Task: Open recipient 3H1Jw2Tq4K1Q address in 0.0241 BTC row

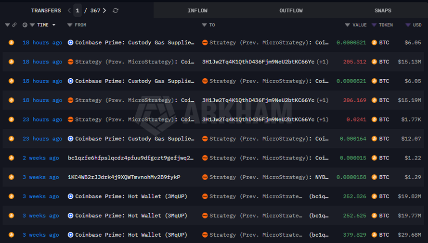Action: coord(258,119)
